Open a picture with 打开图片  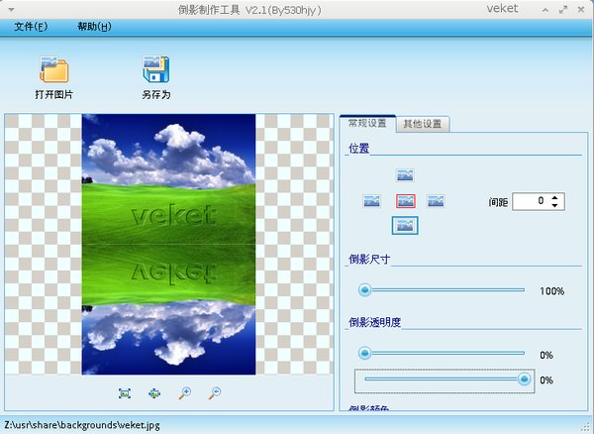(x=54, y=77)
